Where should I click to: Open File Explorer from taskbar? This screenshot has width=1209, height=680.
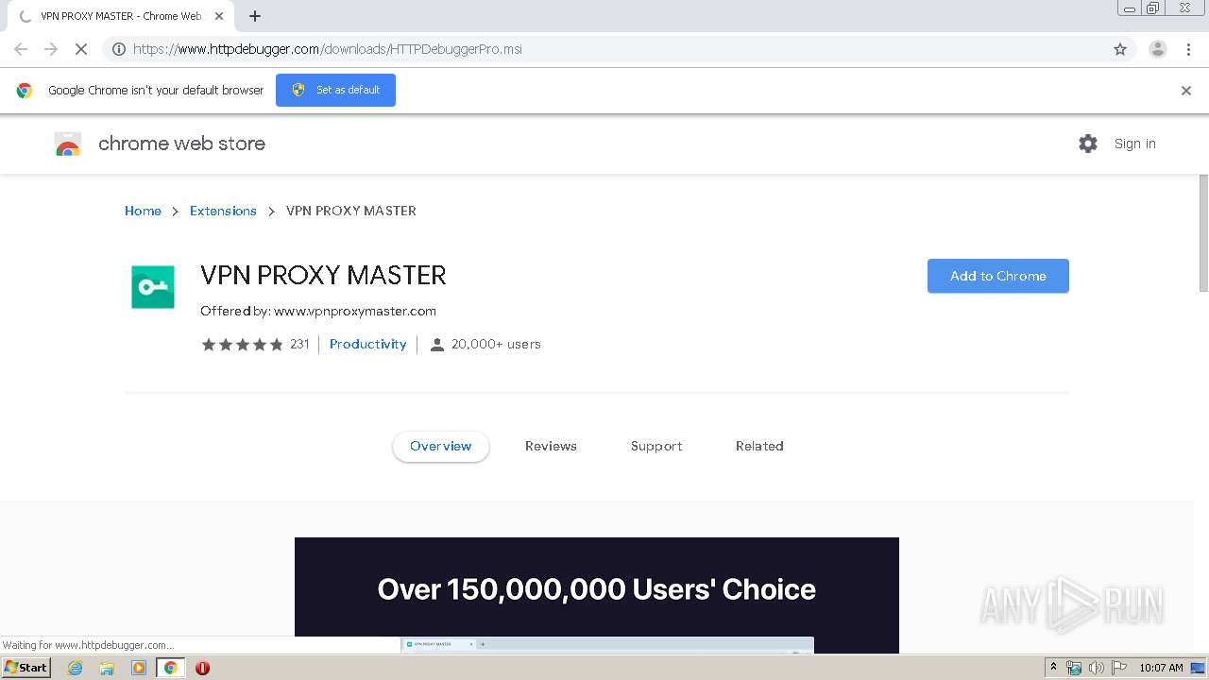click(107, 668)
